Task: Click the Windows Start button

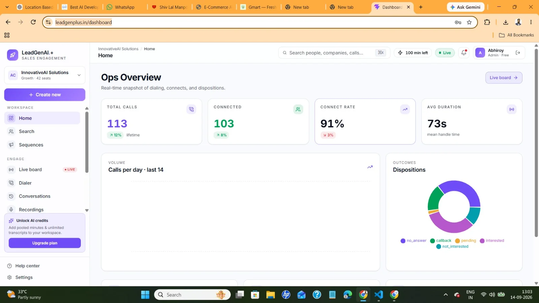Action: (145, 295)
